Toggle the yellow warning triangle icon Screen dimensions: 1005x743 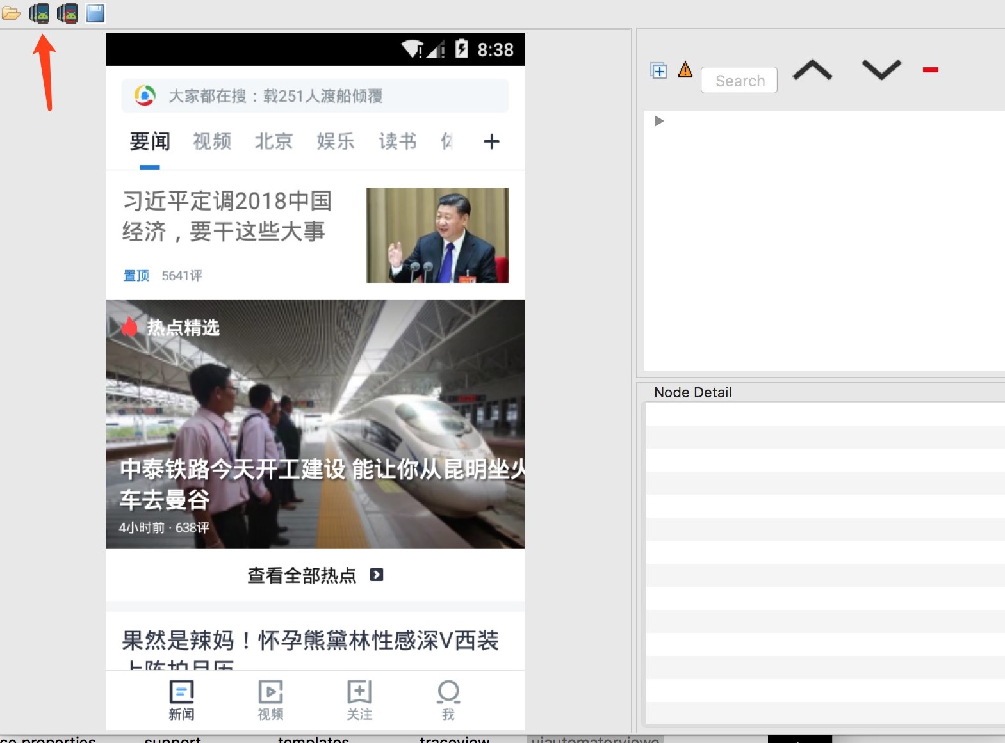point(685,69)
